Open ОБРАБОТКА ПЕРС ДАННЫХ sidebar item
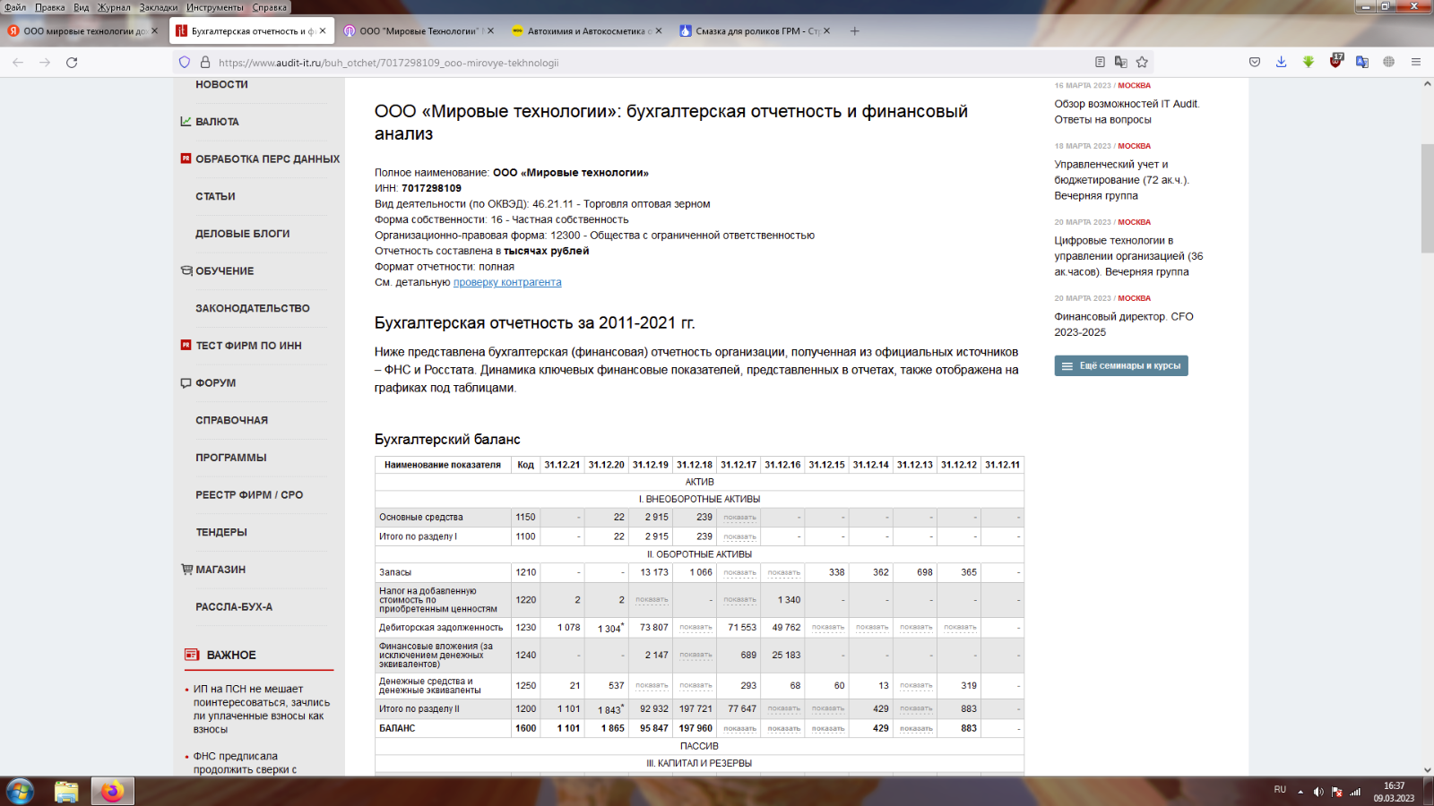Screen dimensions: 1434x806 tap(267, 159)
